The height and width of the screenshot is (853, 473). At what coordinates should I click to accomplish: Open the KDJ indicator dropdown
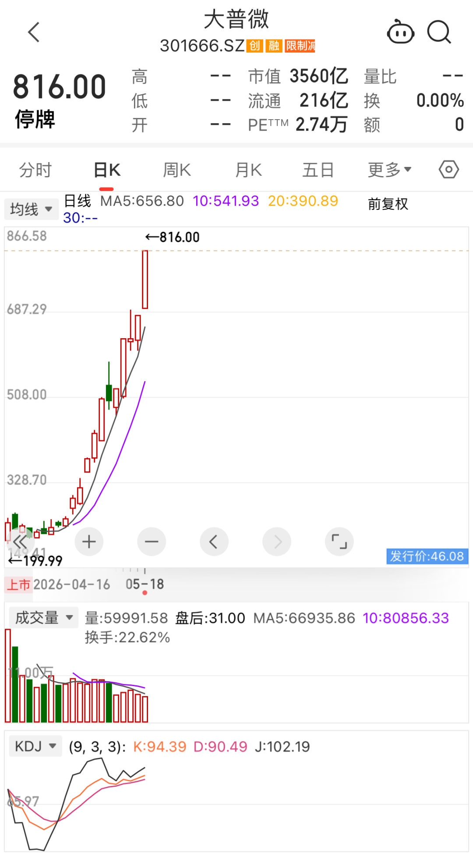point(36,746)
